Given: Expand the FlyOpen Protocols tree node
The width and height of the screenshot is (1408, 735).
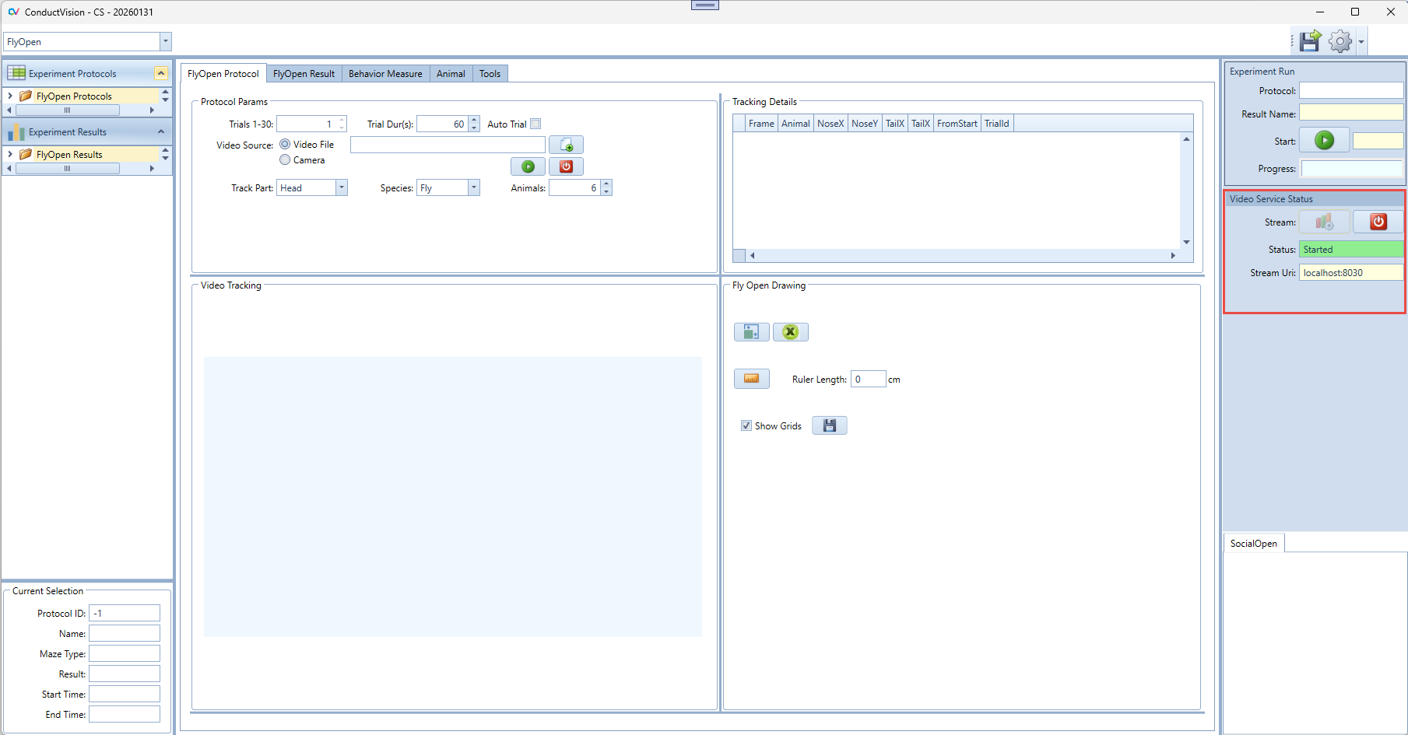Looking at the screenshot, I should (10, 96).
